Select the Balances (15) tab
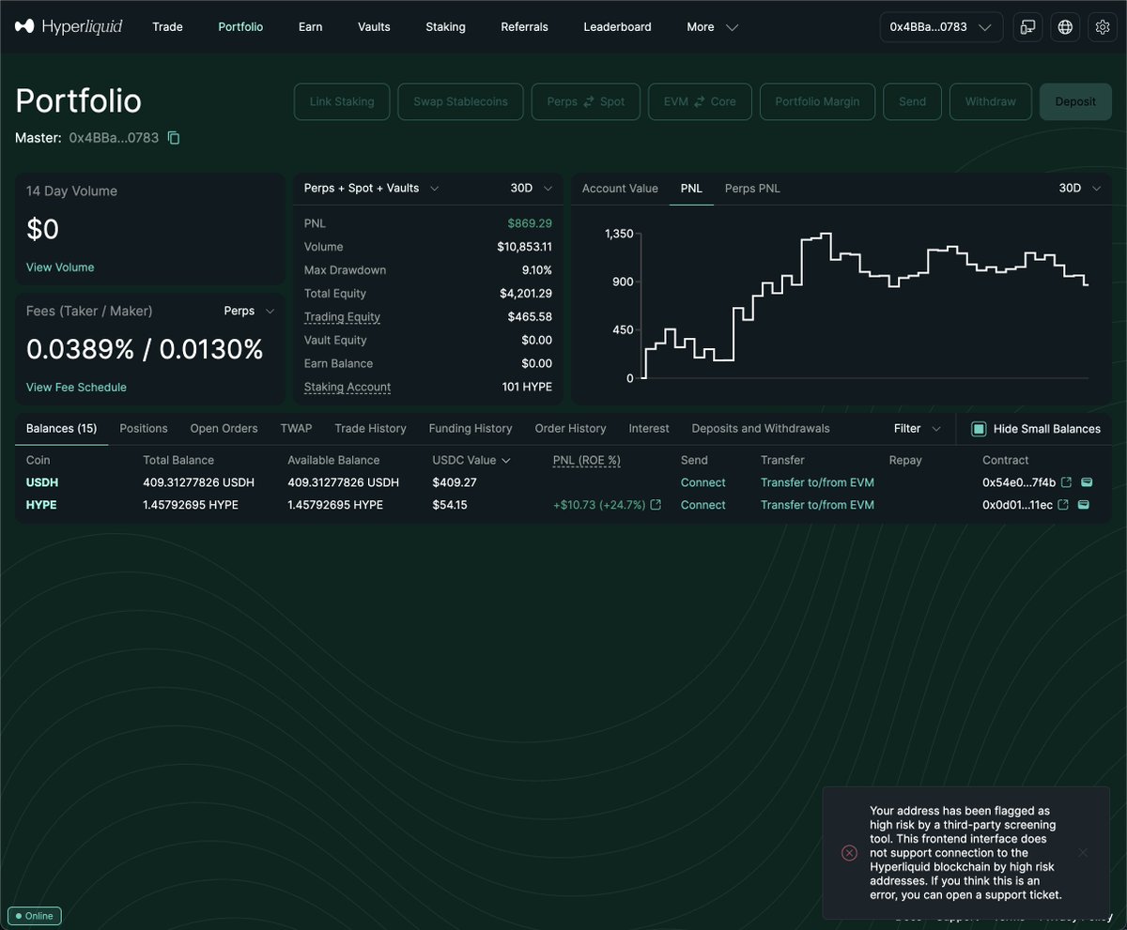Screen dimensions: 1127x930 point(61,429)
